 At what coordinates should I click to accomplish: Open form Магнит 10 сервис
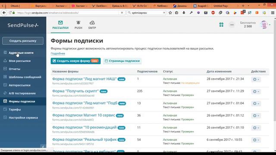84,115
